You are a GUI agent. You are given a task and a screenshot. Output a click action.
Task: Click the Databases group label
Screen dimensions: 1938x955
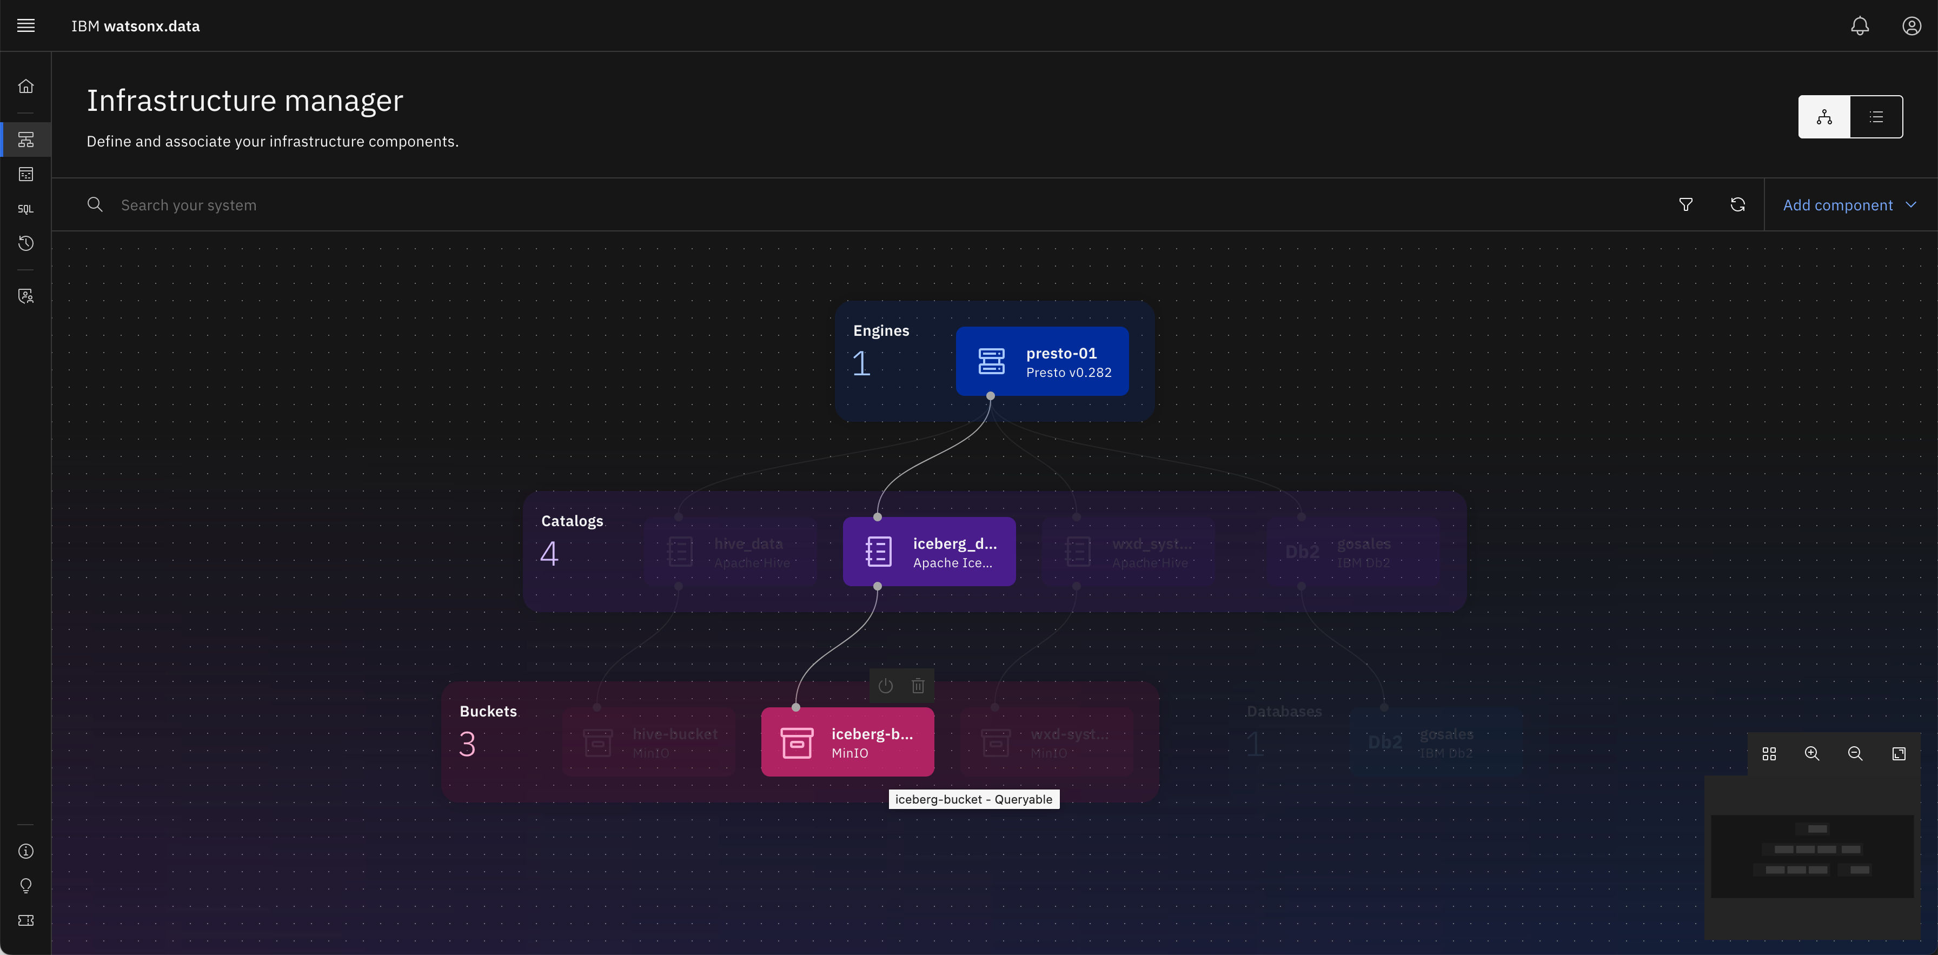coord(1284,712)
